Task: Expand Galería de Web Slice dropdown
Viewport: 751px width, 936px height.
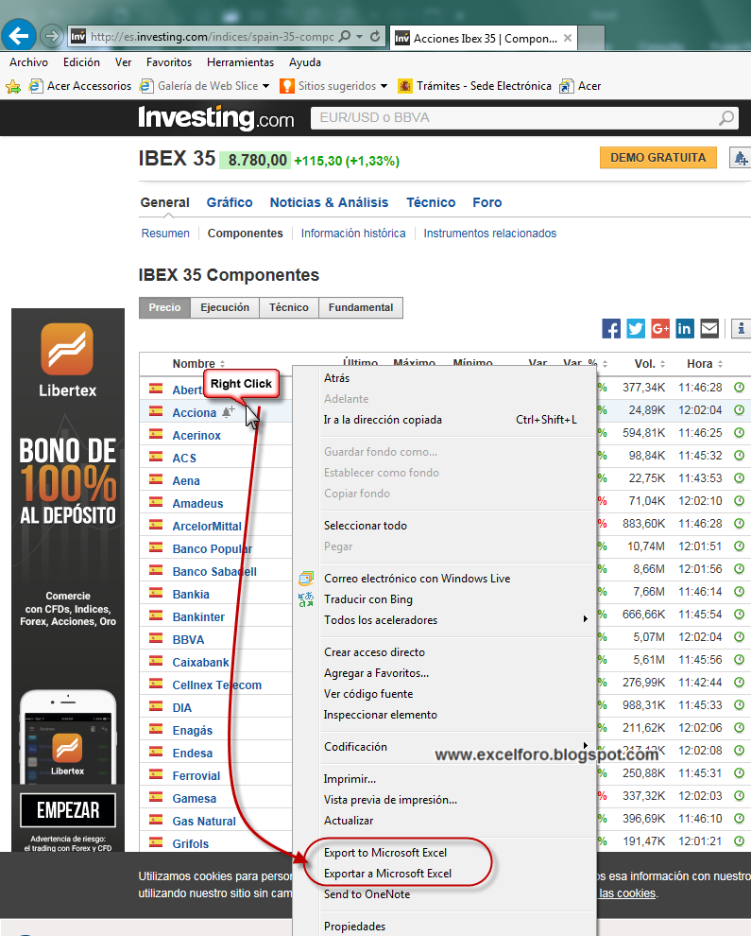Action: click(266, 86)
